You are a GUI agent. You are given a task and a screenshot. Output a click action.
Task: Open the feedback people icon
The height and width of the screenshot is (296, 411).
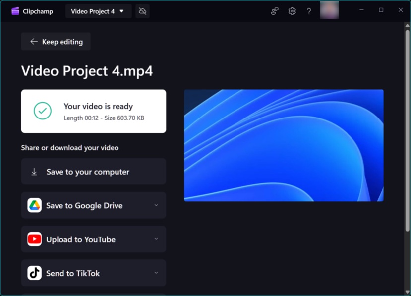point(275,11)
